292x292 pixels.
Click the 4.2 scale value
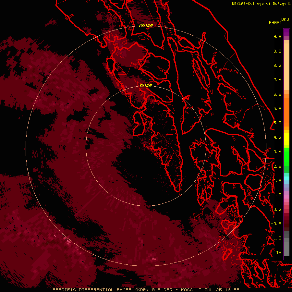[277, 138]
